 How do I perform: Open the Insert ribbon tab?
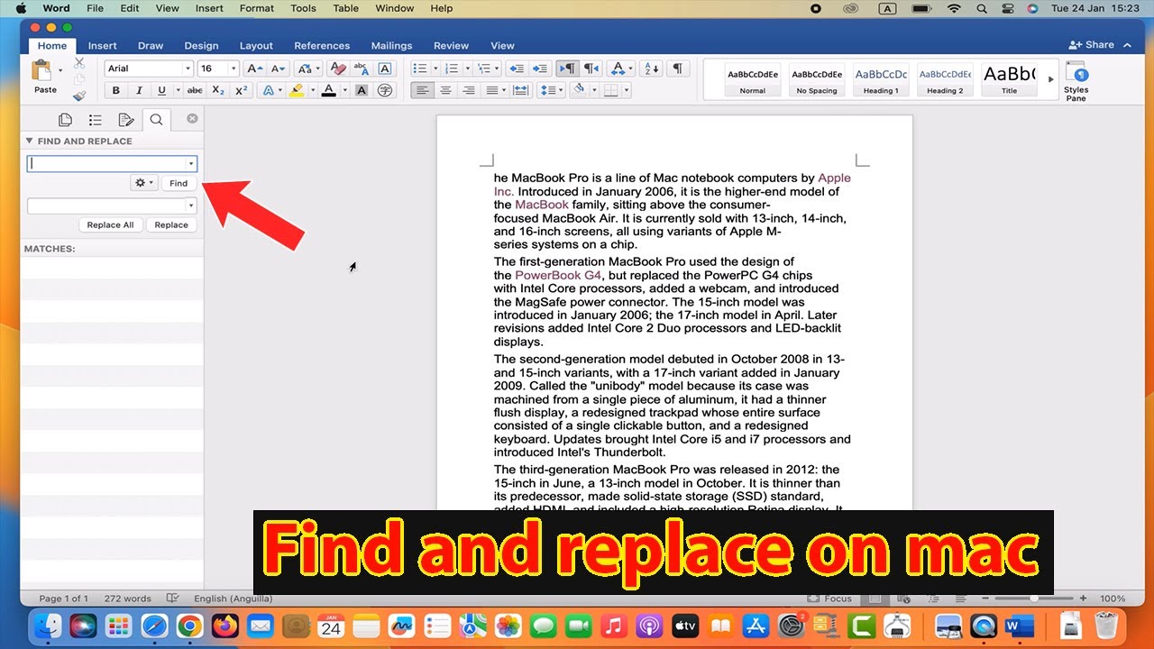102,45
